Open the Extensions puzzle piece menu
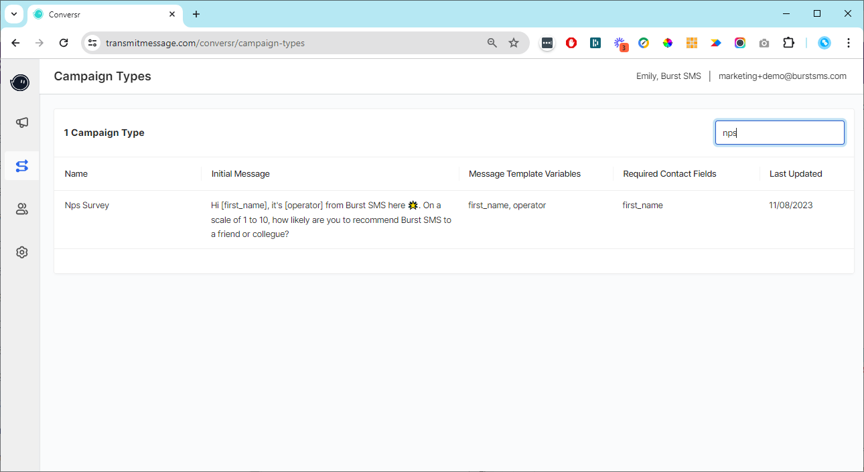The image size is (864, 472). coord(788,43)
